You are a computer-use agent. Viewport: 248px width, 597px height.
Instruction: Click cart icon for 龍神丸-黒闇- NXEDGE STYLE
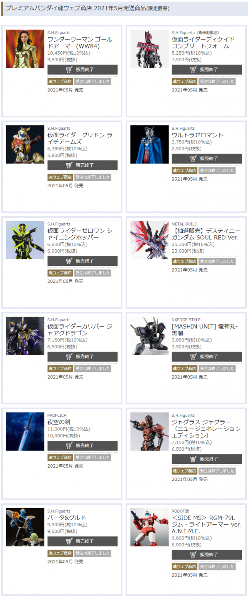point(193,357)
